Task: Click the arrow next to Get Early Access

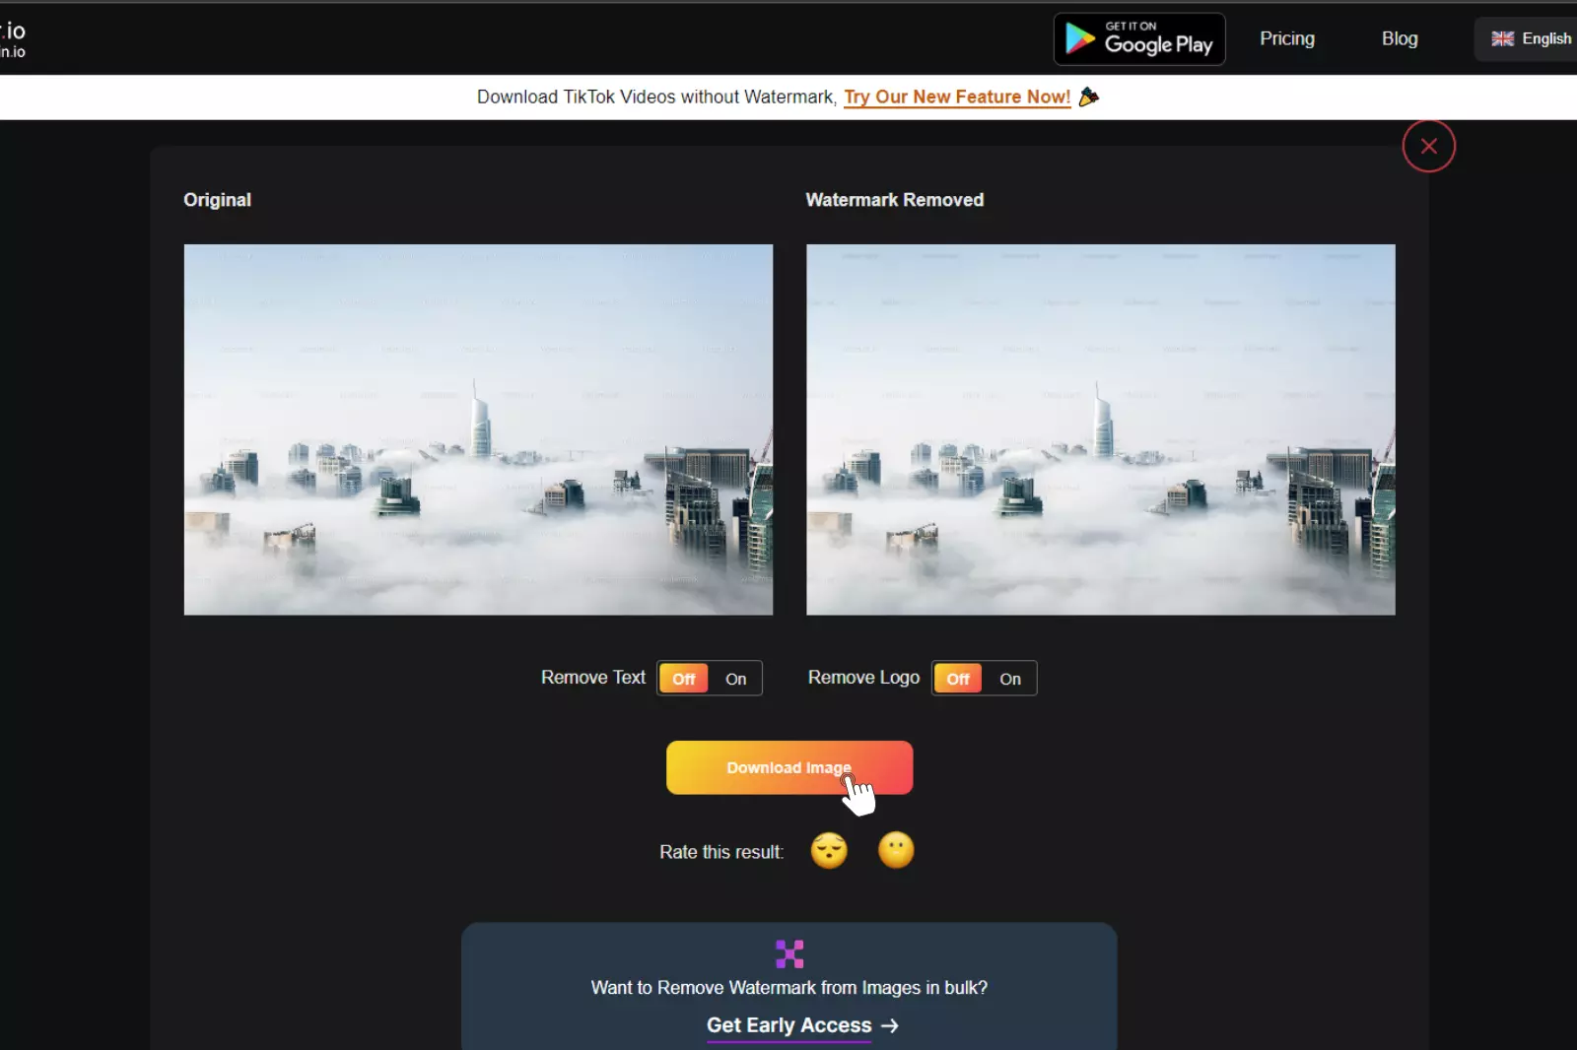Action: click(x=890, y=1025)
